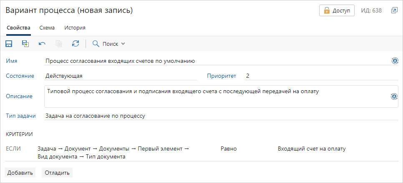Select the Свойства tab
Viewport: 403px width, 183px height.
click(18, 28)
